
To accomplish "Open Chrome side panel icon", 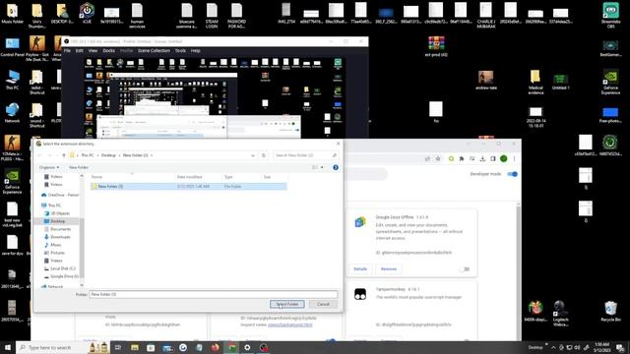I will (493, 159).
